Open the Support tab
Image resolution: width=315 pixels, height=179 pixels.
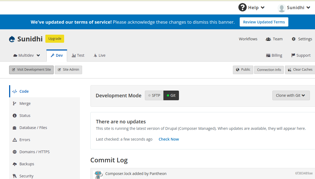[x=301, y=56]
